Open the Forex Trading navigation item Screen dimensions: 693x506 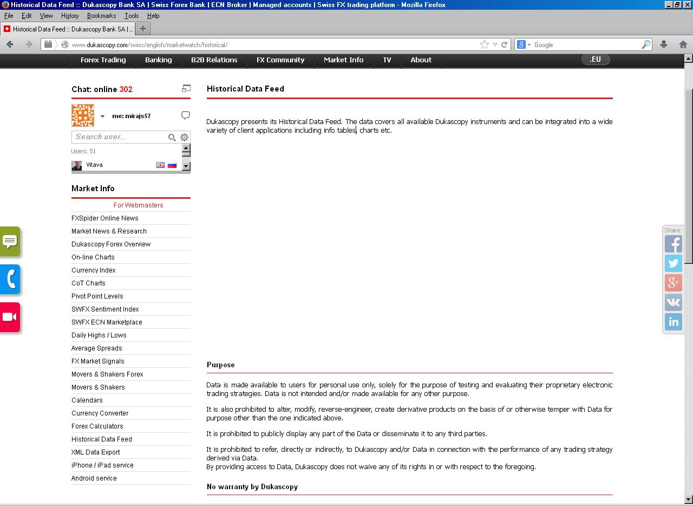[103, 60]
